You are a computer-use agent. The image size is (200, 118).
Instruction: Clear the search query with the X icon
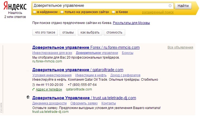(x=170, y=6)
